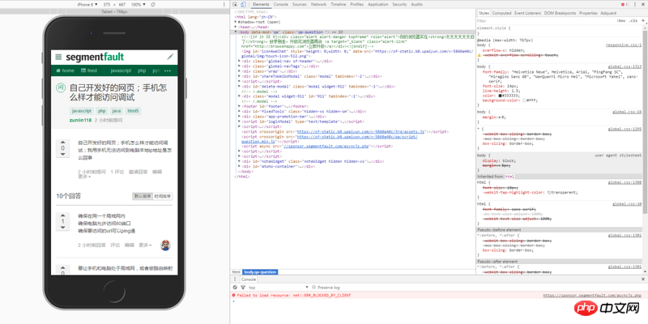Click the add new style rule plus icon
The image size is (648, 324).
(x=643, y=20)
